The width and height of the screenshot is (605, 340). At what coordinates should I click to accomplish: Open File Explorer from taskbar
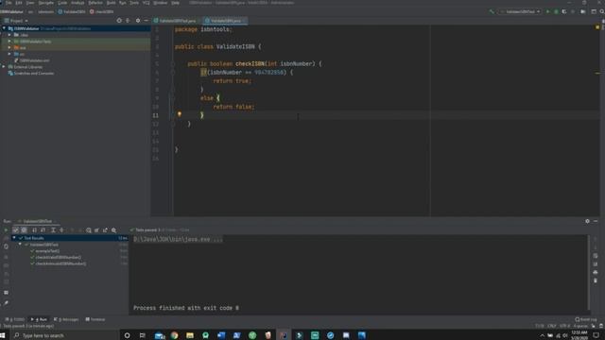point(190,335)
